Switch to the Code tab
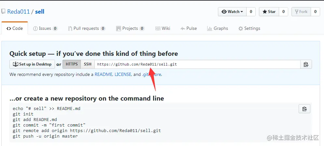The width and height of the screenshot is (324, 146). click(15, 28)
